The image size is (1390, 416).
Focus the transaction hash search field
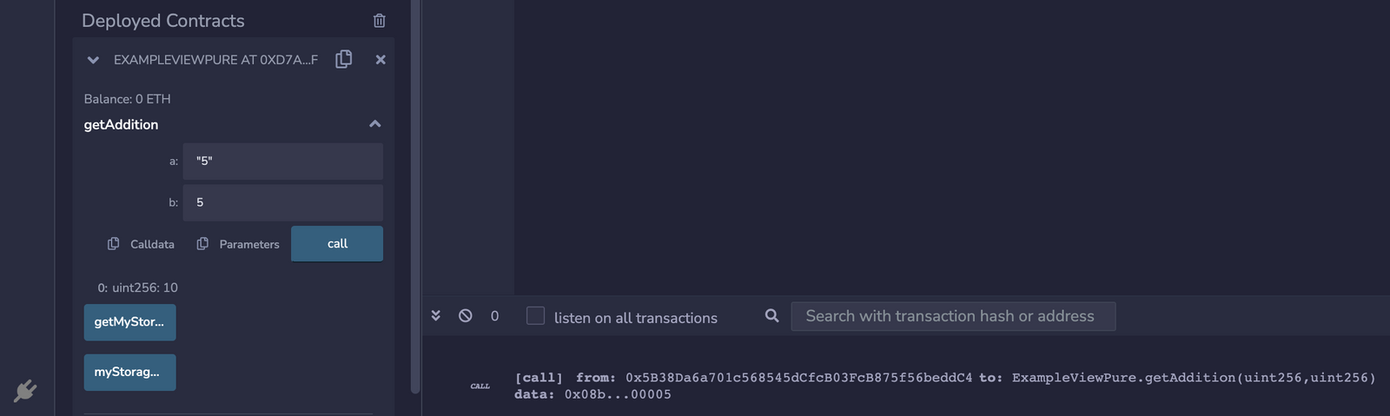pyautogui.click(x=952, y=316)
